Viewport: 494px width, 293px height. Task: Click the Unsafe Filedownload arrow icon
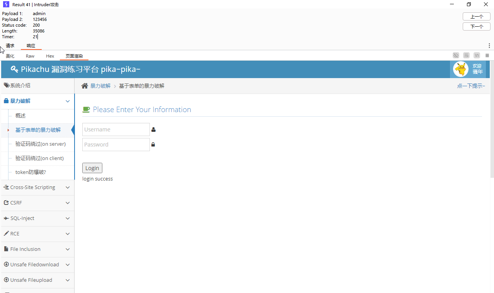6,264
